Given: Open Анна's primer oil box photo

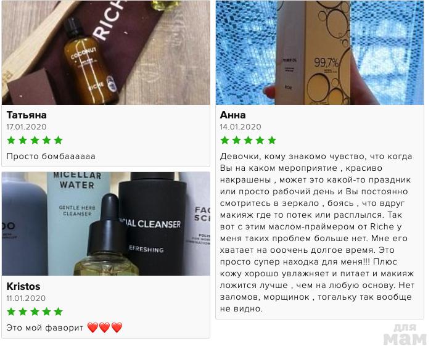Looking at the screenshot, I should [320, 52].
